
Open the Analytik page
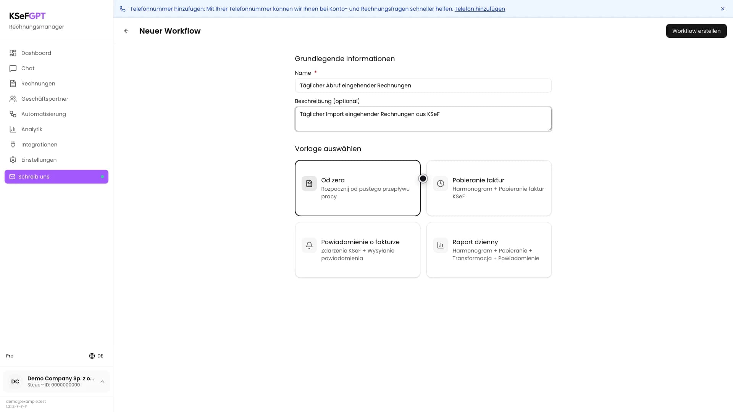pos(57,129)
